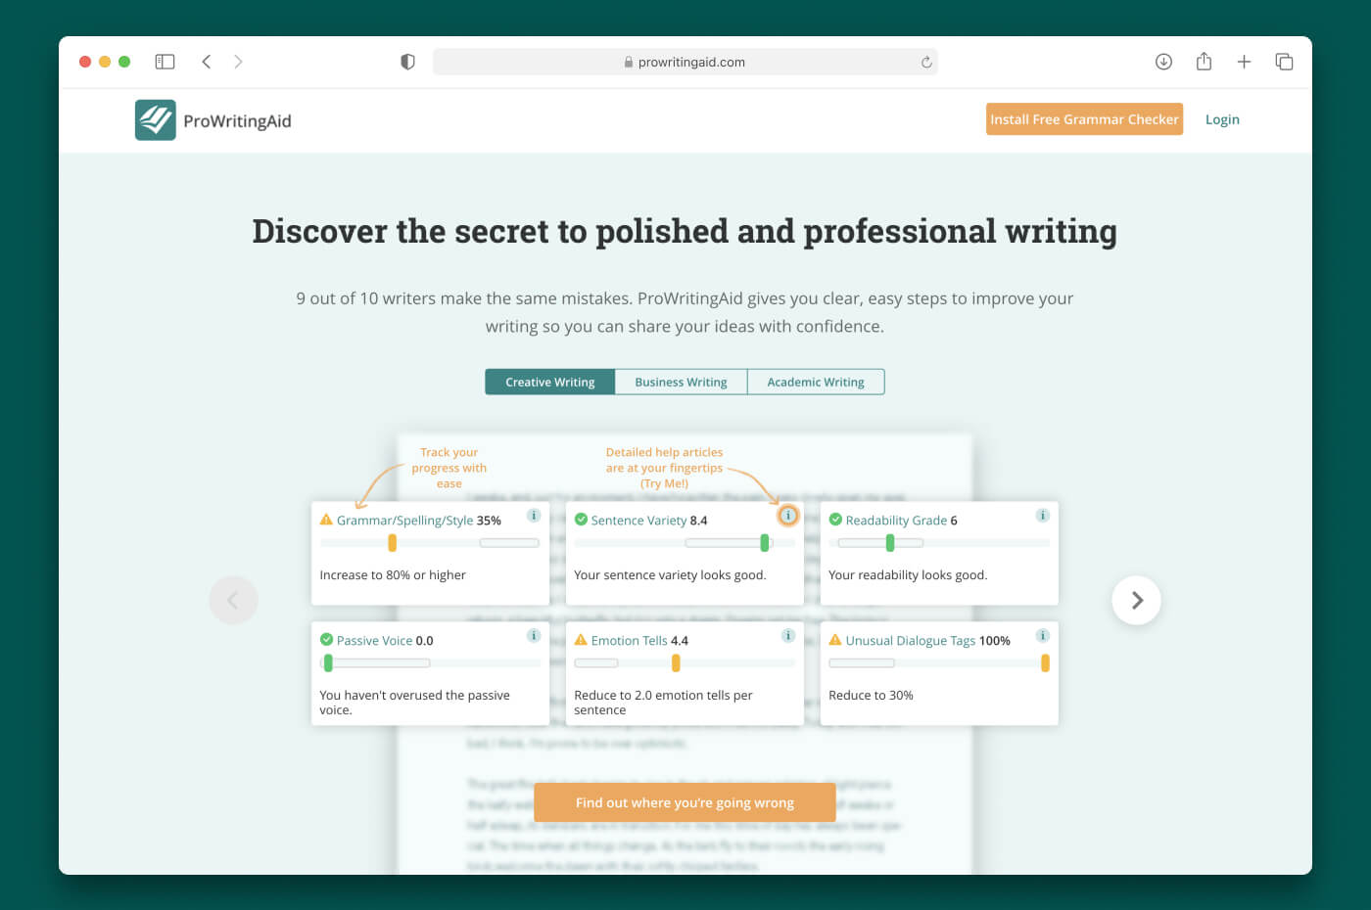1371x910 pixels.
Task: Show the previous carousel slide
Action: point(233,600)
